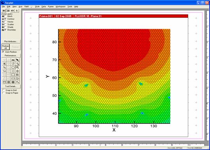Select the contour label tool
The height and width of the screenshot is (150, 210).
pyautogui.click(x=4, y=71)
